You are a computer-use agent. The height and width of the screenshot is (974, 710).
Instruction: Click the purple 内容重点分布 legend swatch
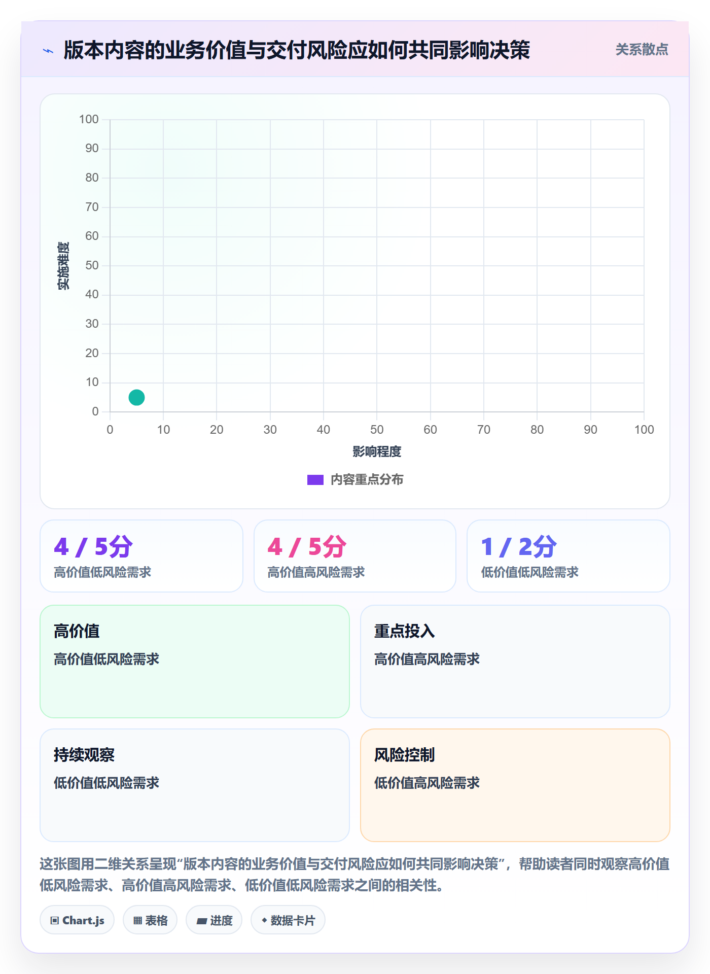click(315, 480)
